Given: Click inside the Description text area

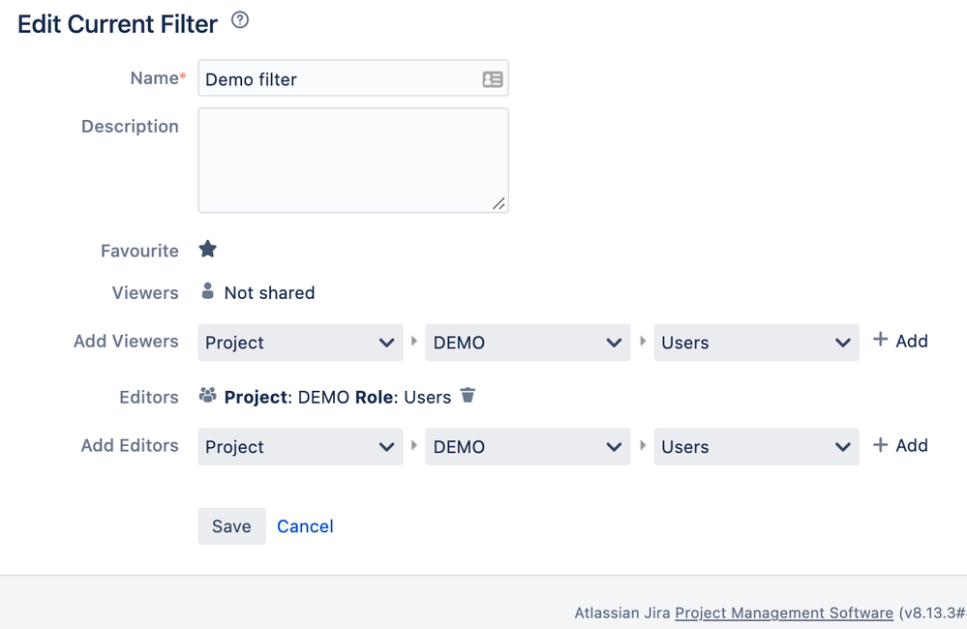Looking at the screenshot, I should 353,161.
